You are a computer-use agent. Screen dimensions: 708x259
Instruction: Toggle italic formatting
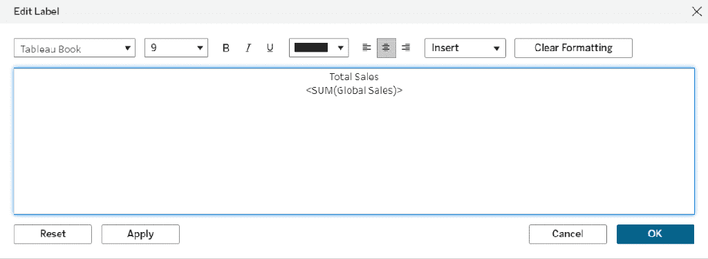coord(248,48)
